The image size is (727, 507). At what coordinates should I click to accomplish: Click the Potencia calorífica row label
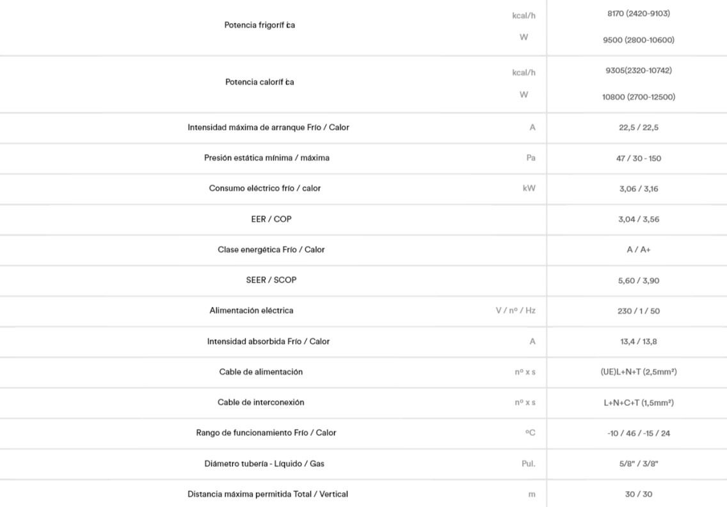tap(259, 82)
